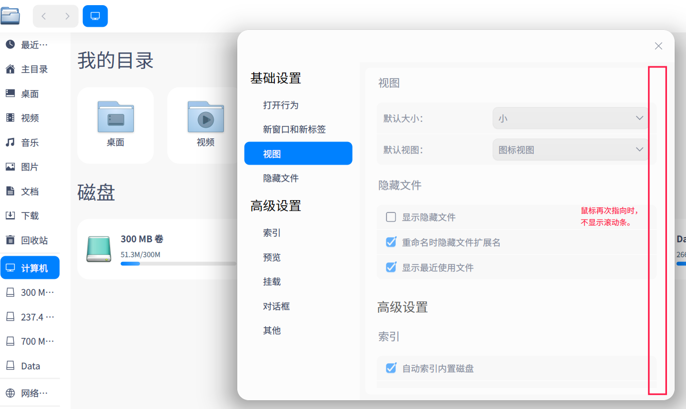Jump to 索引 in settings navigation
The image size is (686, 409).
[x=298, y=233]
